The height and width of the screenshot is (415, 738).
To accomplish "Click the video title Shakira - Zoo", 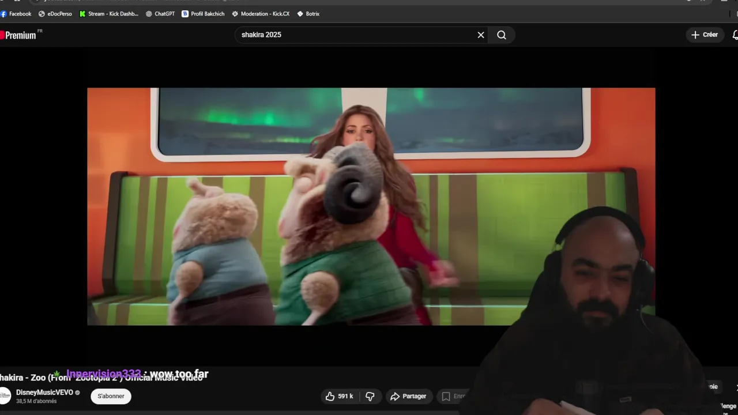I will [101, 378].
